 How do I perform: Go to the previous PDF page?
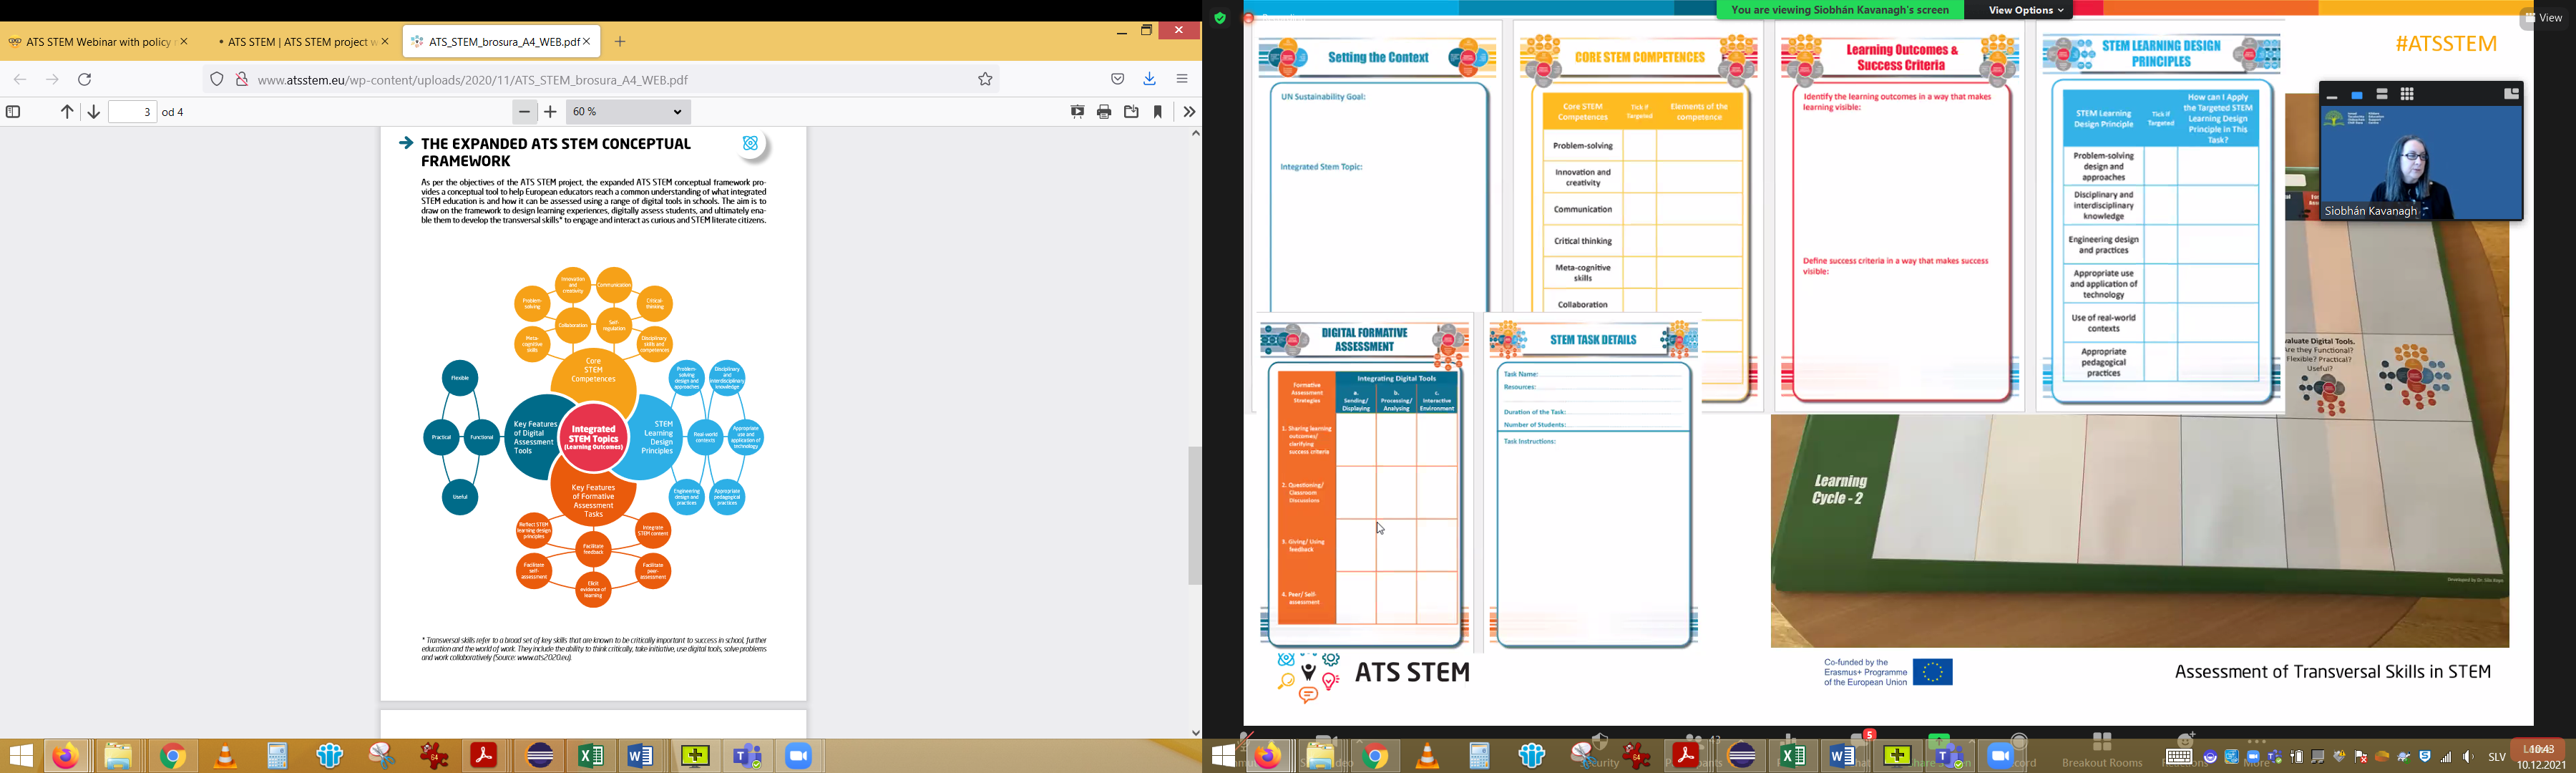[67, 112]
